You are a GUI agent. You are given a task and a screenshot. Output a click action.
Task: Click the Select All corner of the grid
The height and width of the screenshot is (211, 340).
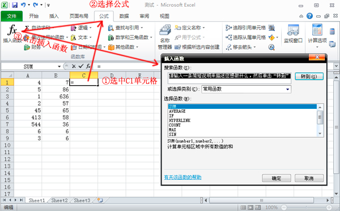click(7, 75)
